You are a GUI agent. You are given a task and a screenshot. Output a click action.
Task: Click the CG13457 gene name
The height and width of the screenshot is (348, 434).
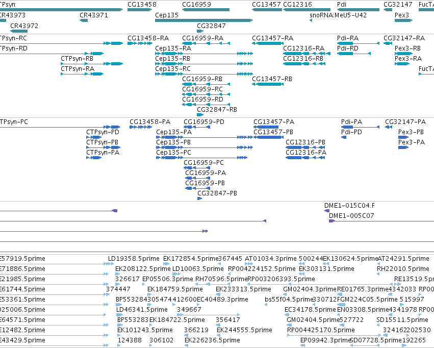point(266,5)
